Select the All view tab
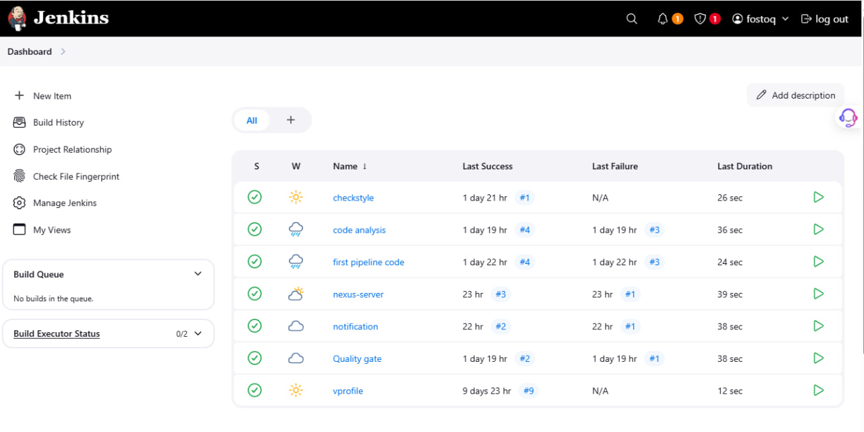 (252, 120)
